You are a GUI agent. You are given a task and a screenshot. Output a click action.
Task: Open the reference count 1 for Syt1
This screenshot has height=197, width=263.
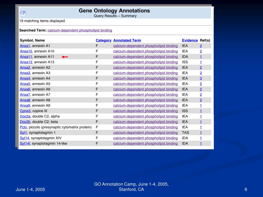201,133
